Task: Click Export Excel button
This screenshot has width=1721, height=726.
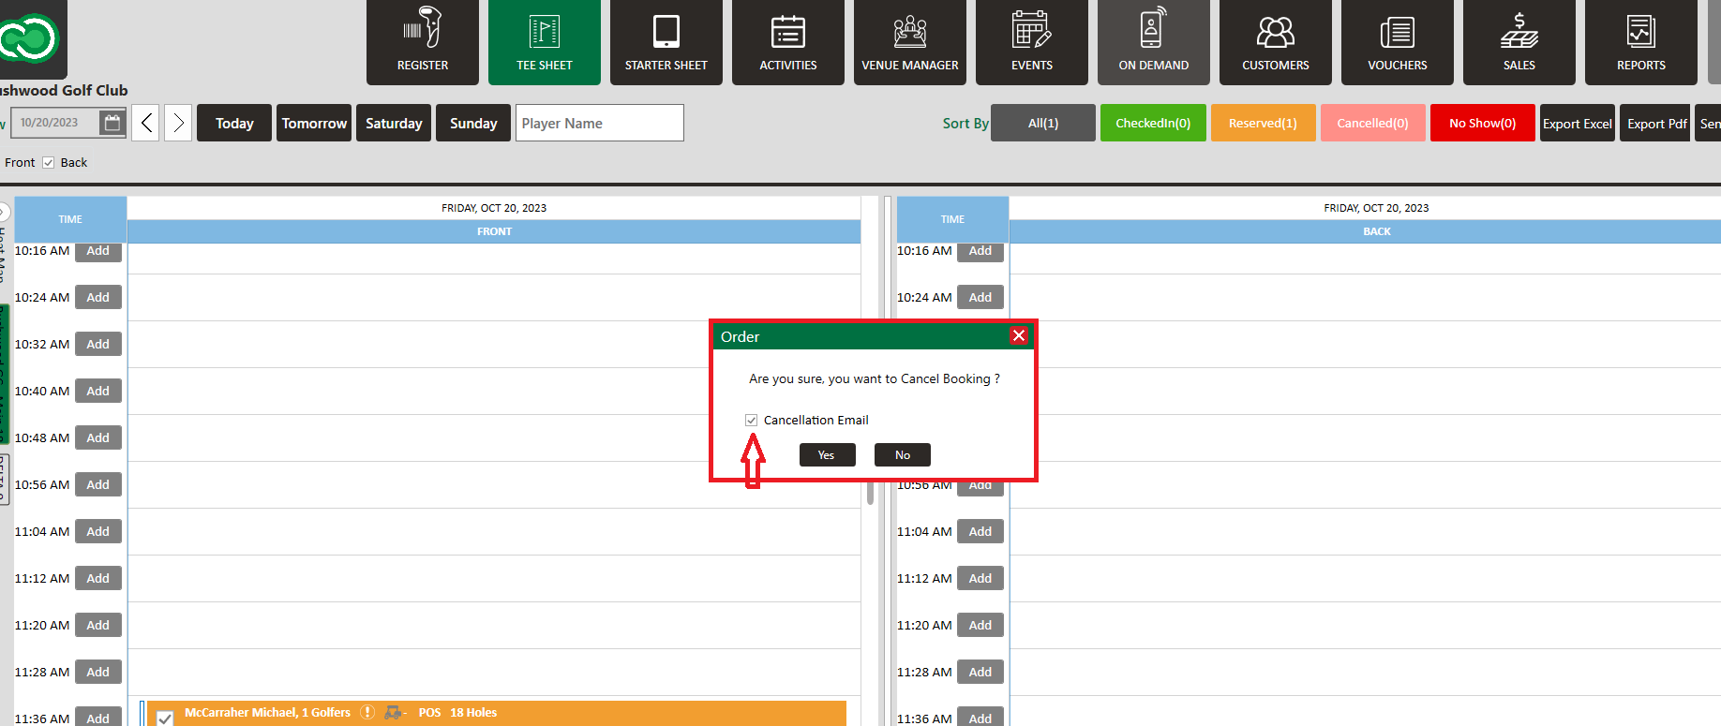Action: [1578, 123]
